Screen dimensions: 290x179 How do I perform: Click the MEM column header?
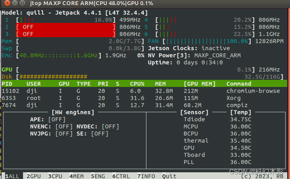[160, 84]
